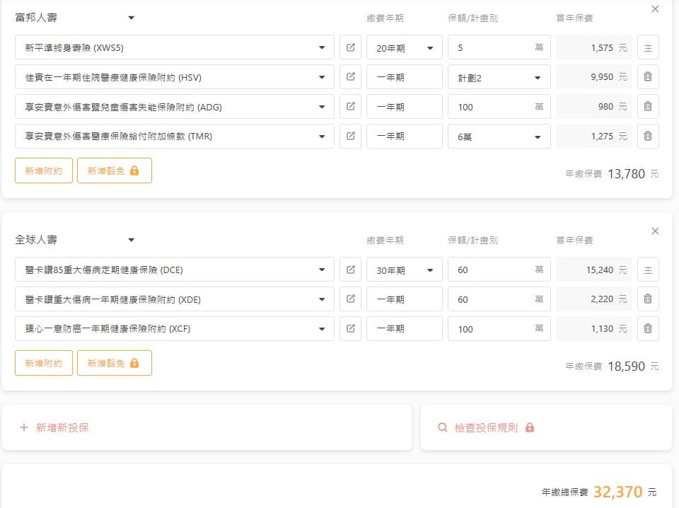Delete the 佳實在一年期住院醫療 (HSV) rider
The image size is (679, 508).
(647, 77)
